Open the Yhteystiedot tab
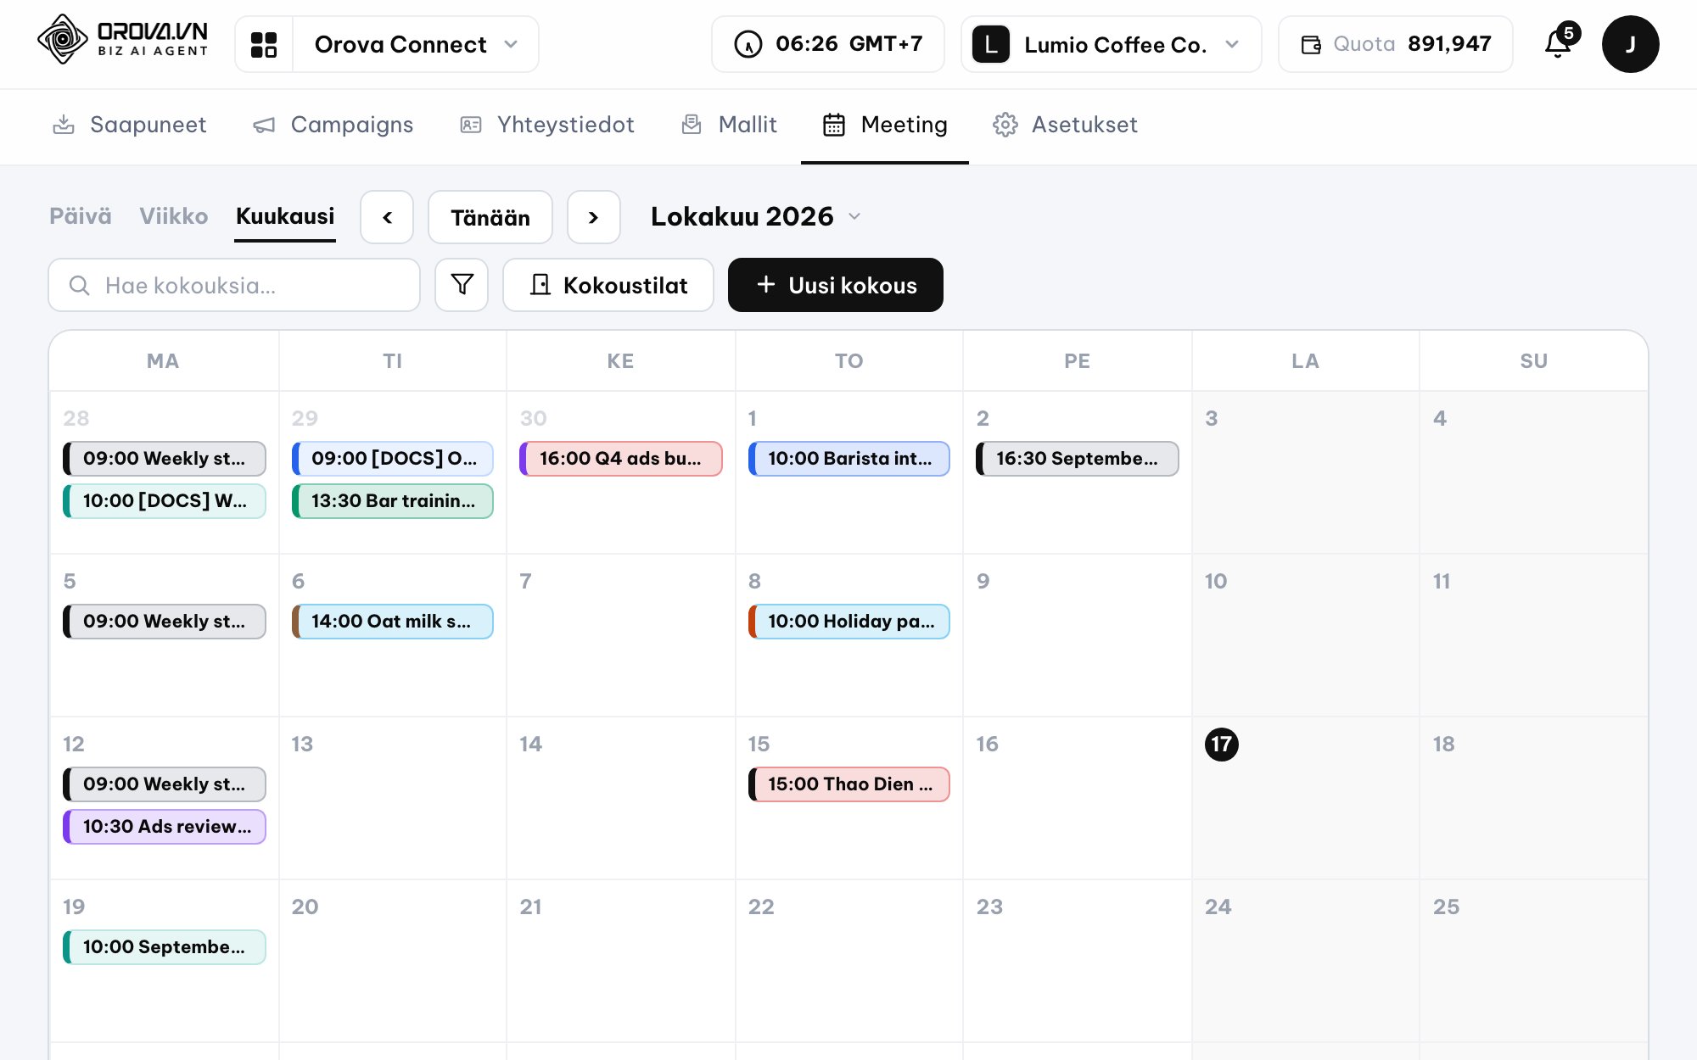Image resolution: width=1697 pixels, height=1060 pixels. (x=546, y=125)
